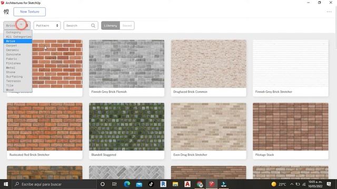This screenshot has width=337, height=189.
Task: Click the New Texture button
Action: [29, 12]
